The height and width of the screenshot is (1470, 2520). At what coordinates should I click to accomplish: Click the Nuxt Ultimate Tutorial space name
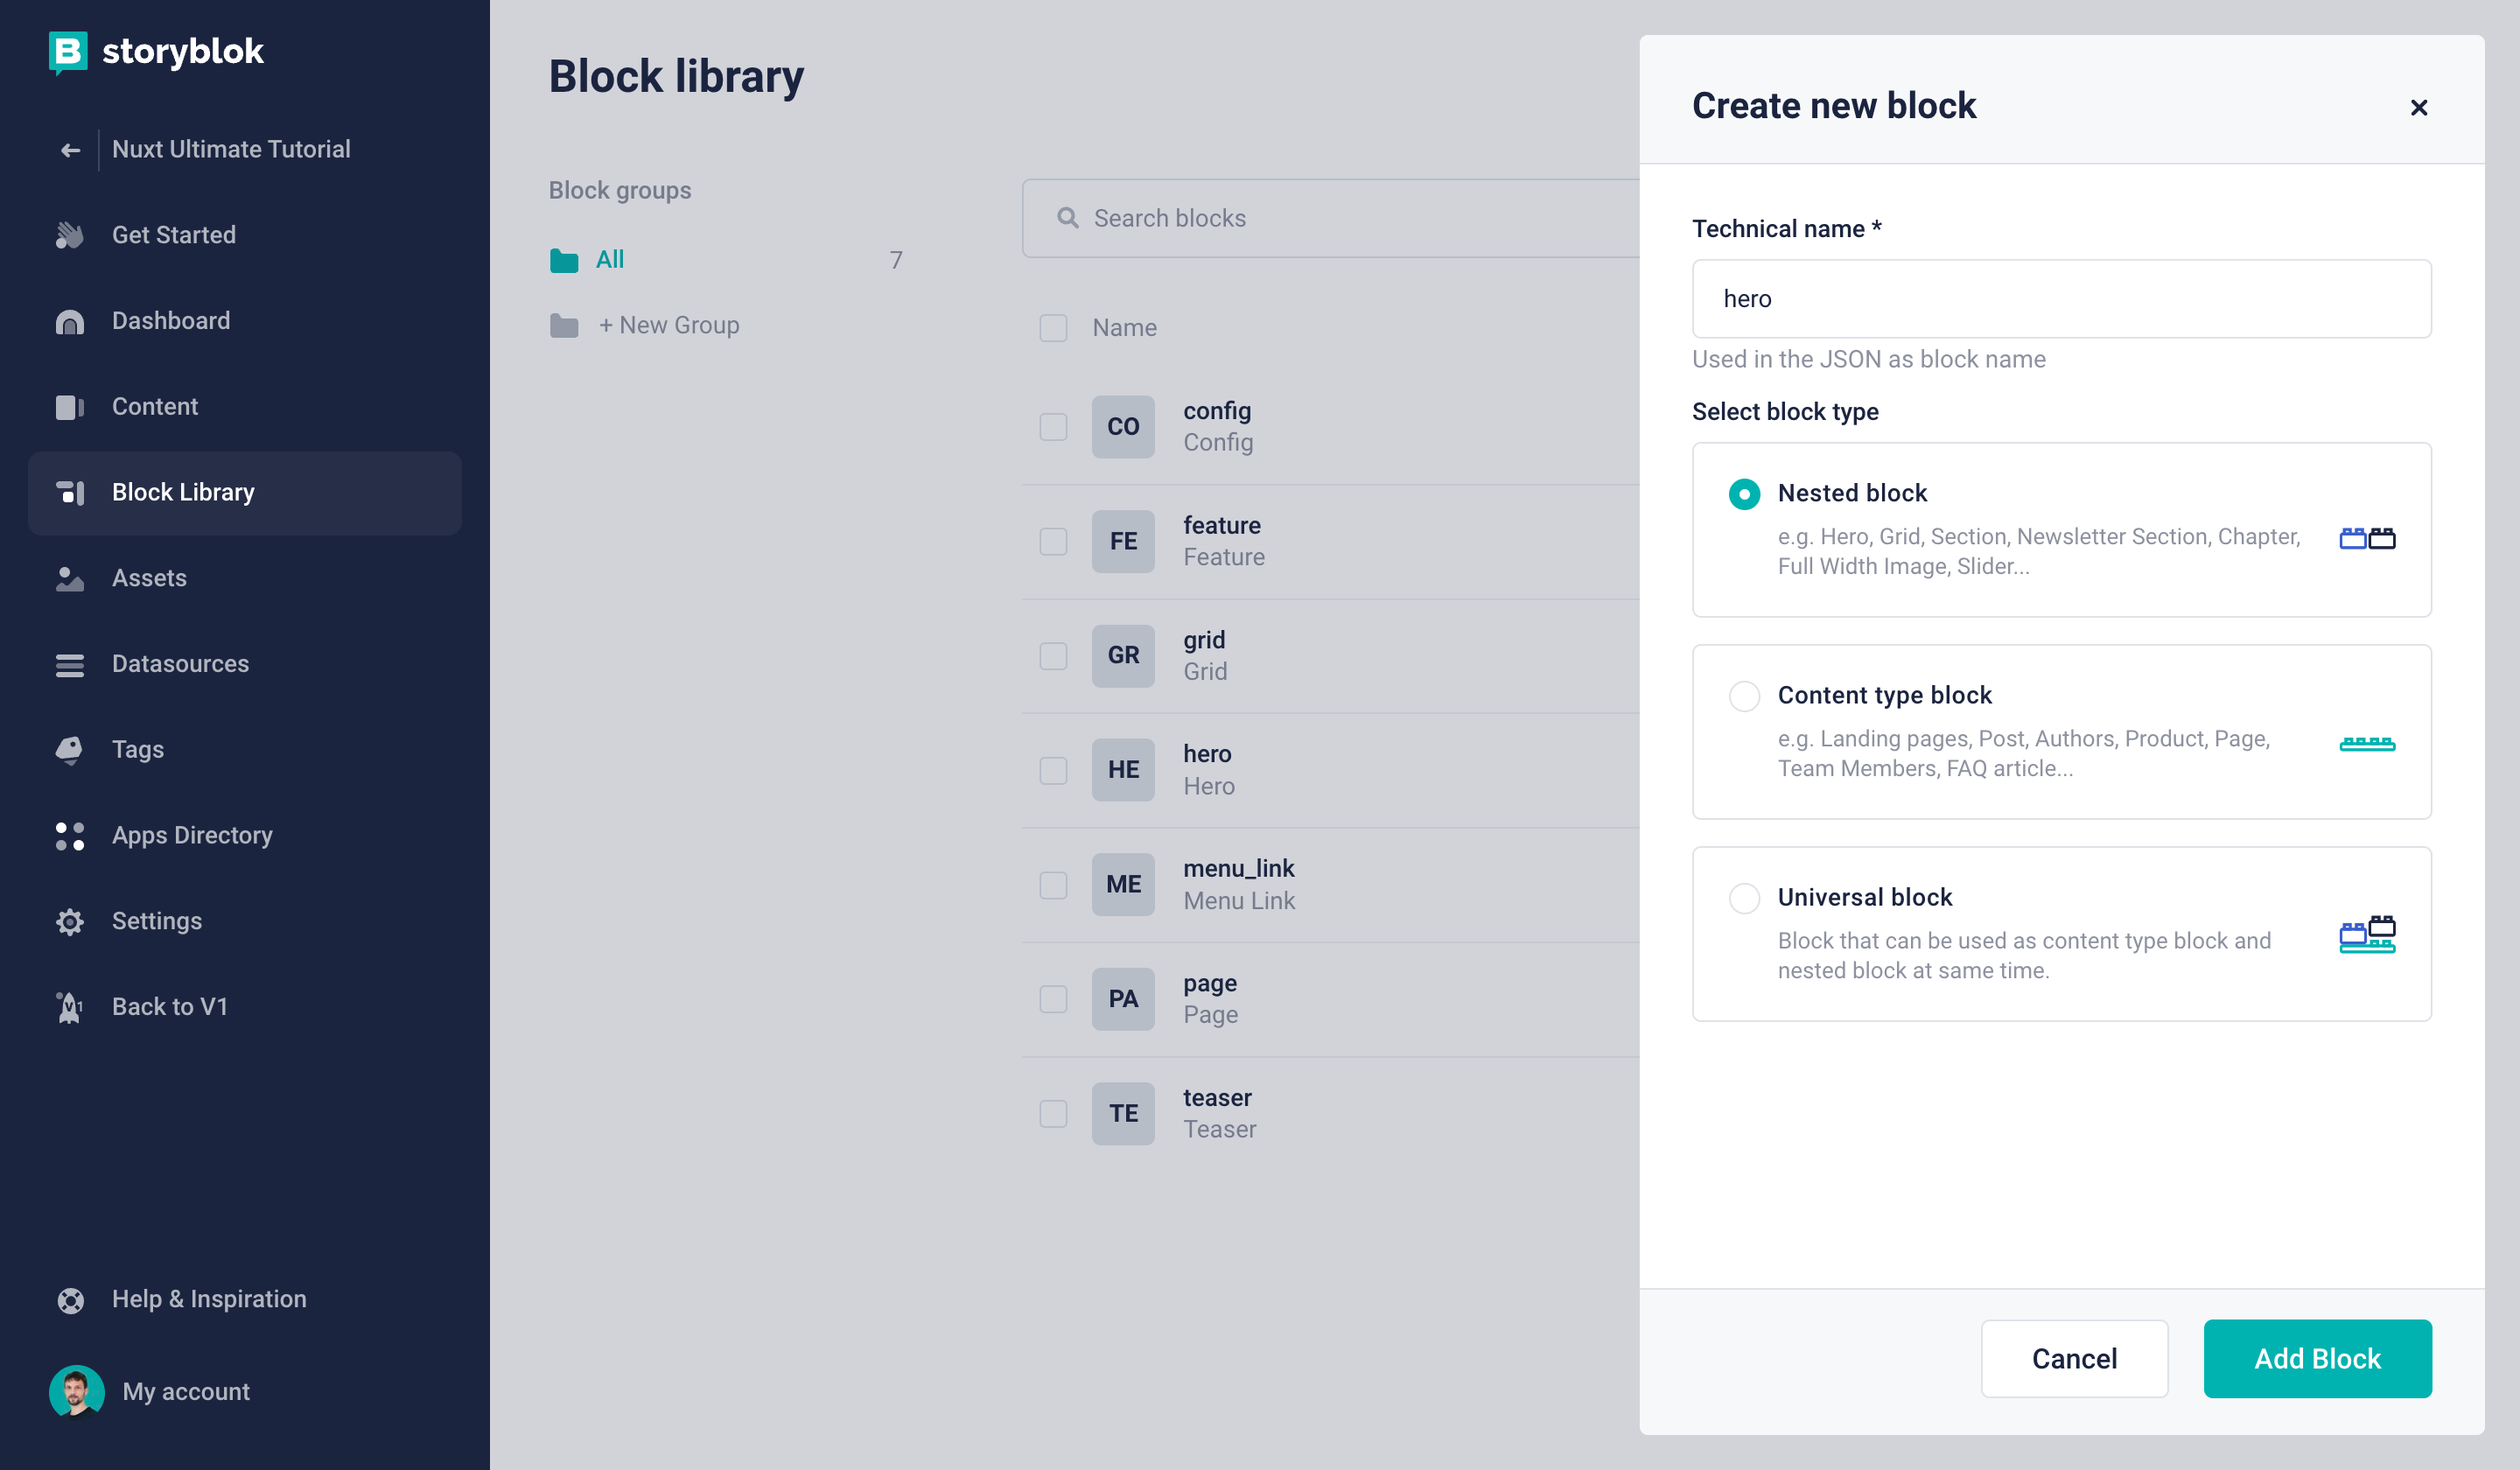point(231,149)
